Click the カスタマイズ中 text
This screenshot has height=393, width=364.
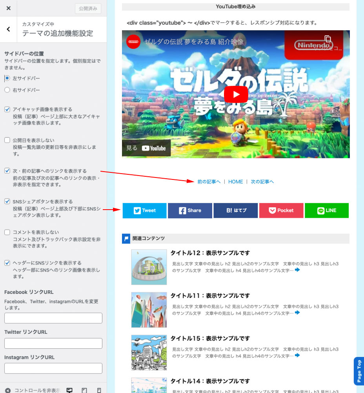[x=38, y=24]
